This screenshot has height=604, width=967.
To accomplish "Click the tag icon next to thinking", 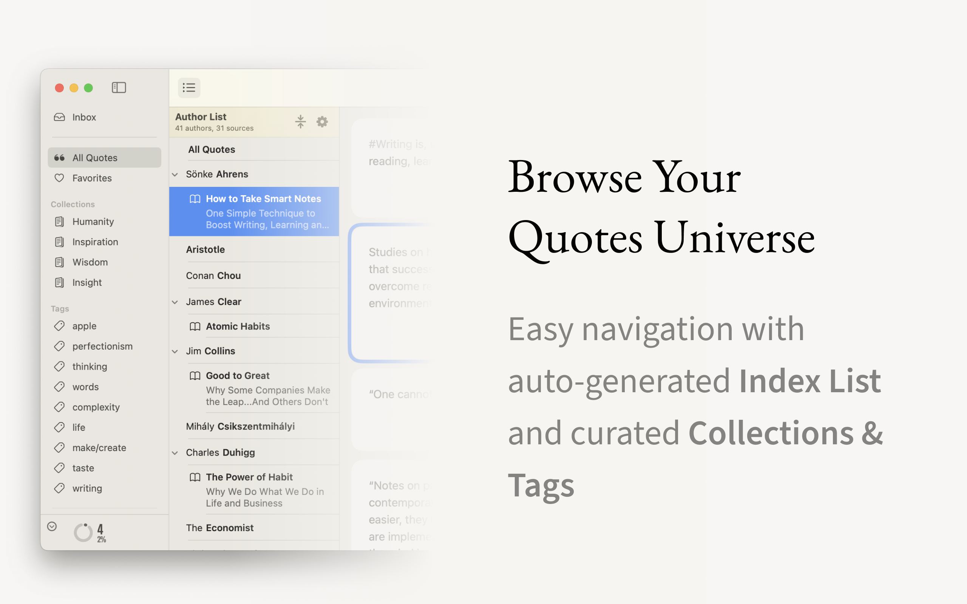I will (x=60, y=366).
